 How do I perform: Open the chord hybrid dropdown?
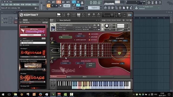(80, 36)
